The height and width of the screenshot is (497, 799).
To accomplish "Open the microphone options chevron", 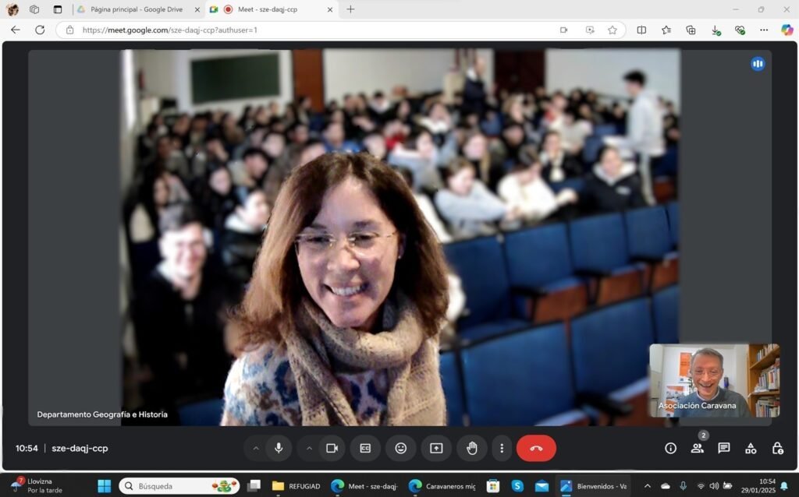I will pyautogui.click(x=256, y=448).
